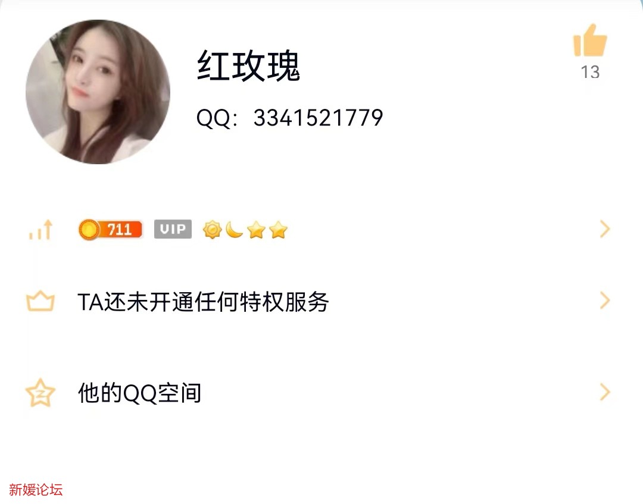Open TA还未开通任何特权服务 entry

pyautogui.click(x=321, y=301)
